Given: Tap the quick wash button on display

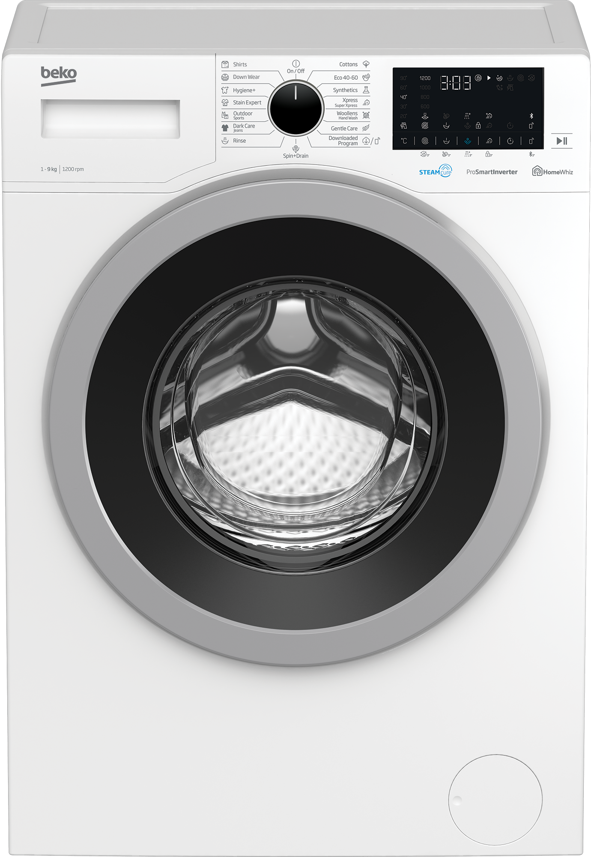Looking at the screenshot, I should (489, 141).
